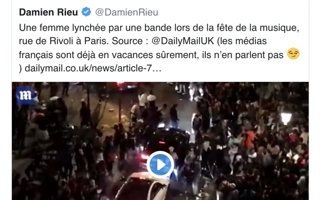Click the phrase 'ils n'en parlent pas'
This screenshot has width=322, height=200.
tap(243, 55)
